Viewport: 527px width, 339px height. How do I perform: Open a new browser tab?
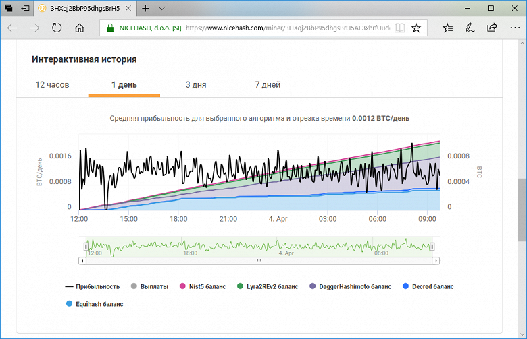pos(145,8)
